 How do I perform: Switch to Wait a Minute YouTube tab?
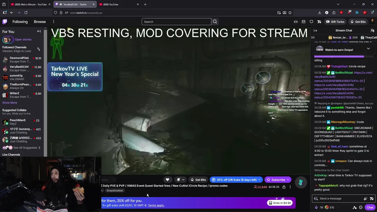30,4
